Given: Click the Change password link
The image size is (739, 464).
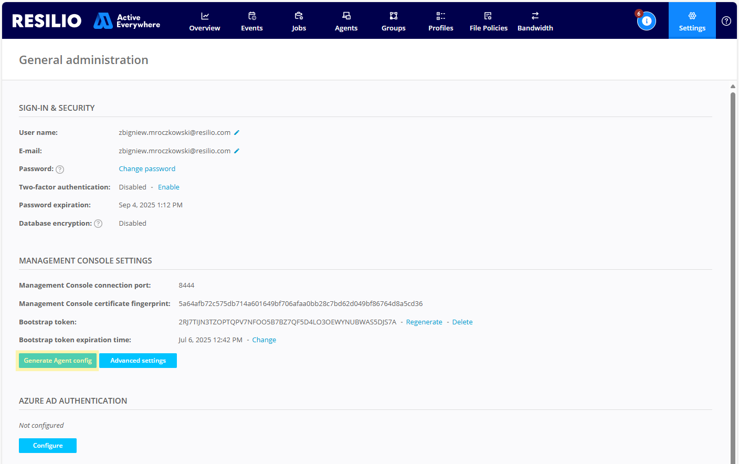Looking at the screenshot, I should pyautogui.click(x=147, y=169).
